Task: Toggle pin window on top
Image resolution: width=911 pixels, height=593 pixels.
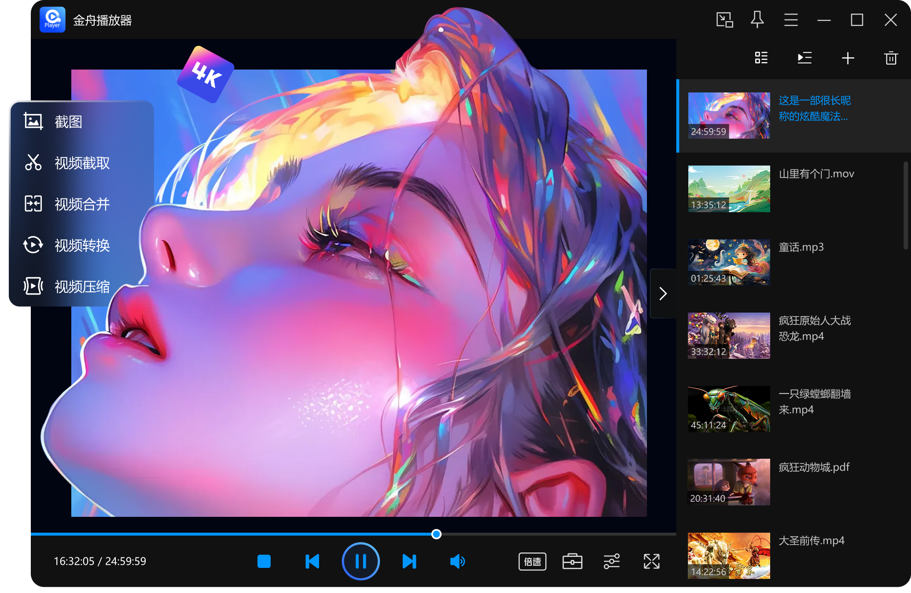Action: coord(757,20)
